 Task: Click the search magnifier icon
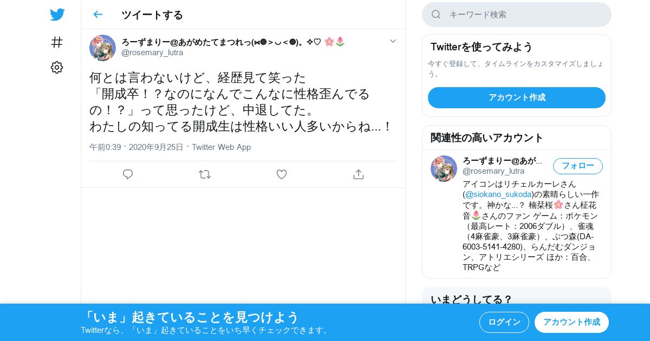click(436, 15)
